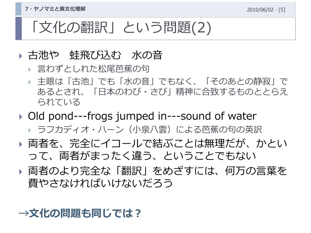Click the light blue block left of header
This screenshot has width=311, height=233.
click(19, 9)
